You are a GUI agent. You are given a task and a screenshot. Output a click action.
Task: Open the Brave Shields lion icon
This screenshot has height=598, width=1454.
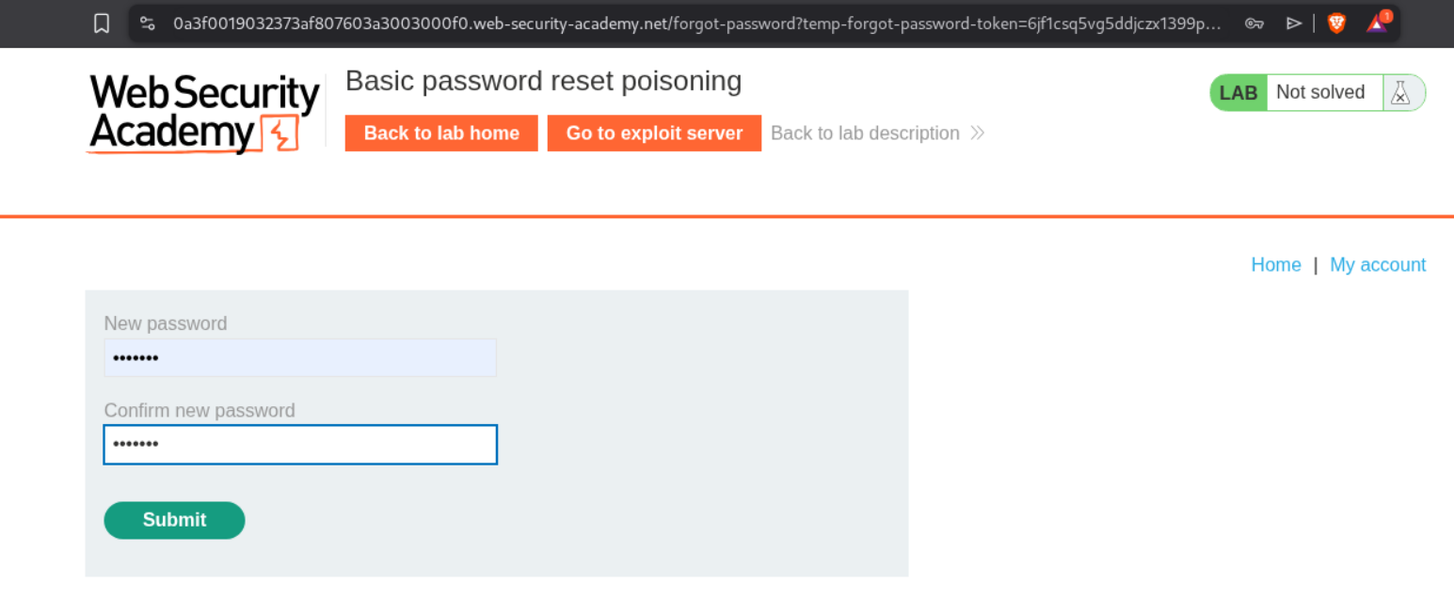pos(1336,24)
